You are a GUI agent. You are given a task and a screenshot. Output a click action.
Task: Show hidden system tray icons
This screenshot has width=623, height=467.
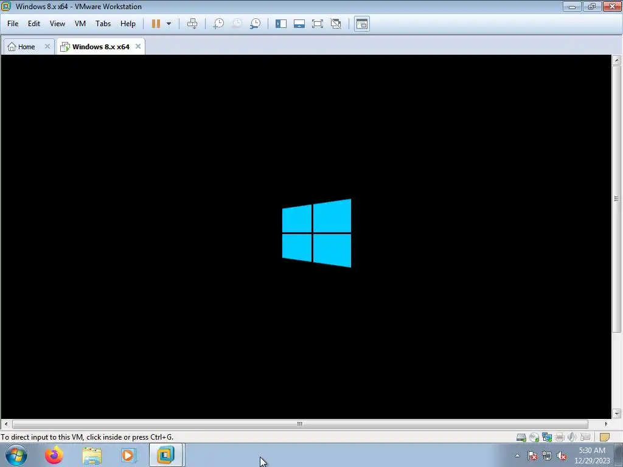517,455
